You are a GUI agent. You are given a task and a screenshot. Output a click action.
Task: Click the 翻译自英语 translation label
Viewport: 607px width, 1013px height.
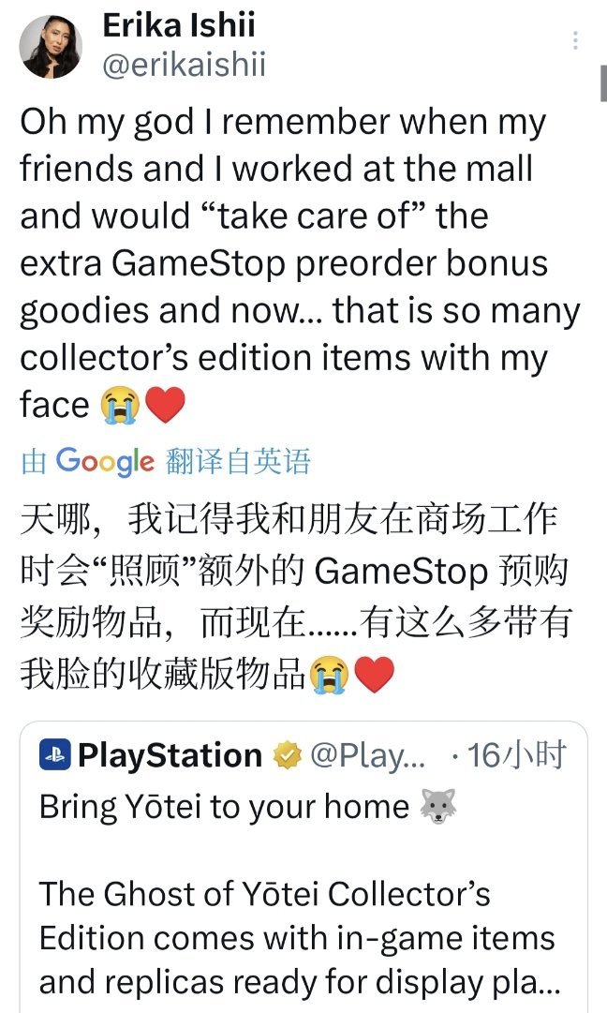(238, 461)
